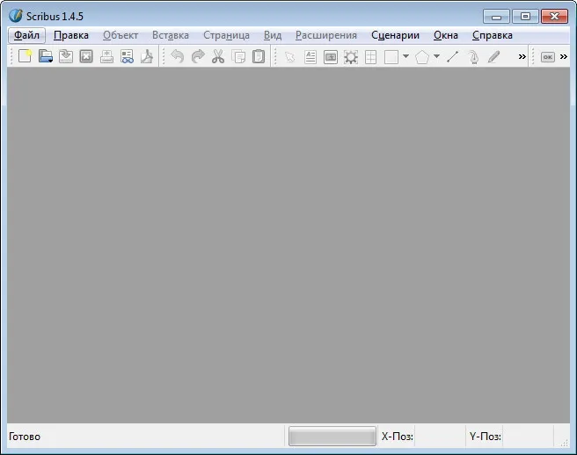The image size is (577, 455).
Task: Select the Insert Table tool
Action: click(x=370, y=57)
